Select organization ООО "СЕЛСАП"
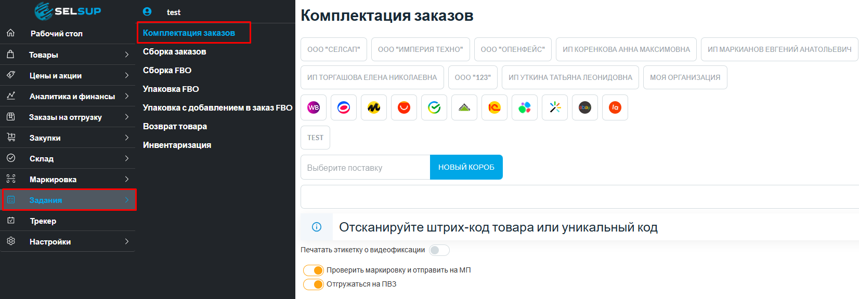This screenshot has width=859, height=299. click(x=334, y=49)
